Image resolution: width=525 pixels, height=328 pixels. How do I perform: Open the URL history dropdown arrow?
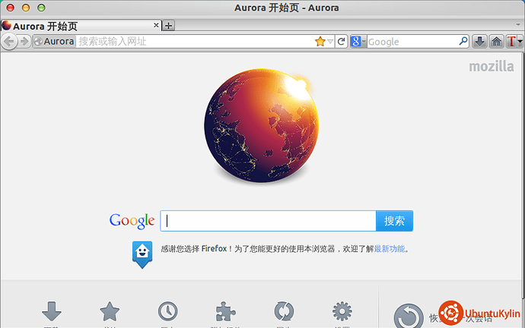click(330, 42)
